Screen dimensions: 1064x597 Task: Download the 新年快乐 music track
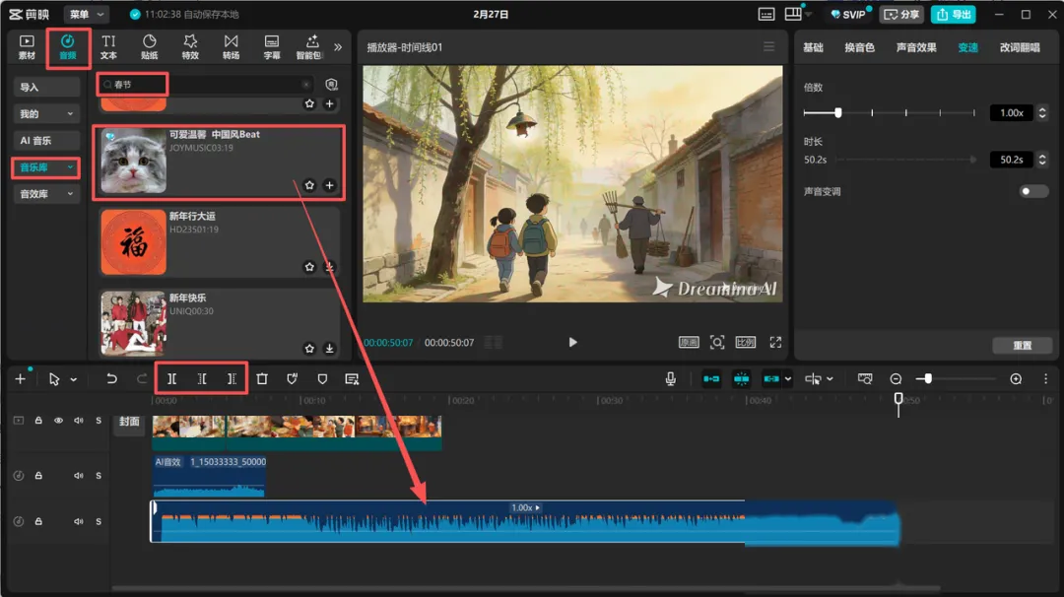coord(329,349)
